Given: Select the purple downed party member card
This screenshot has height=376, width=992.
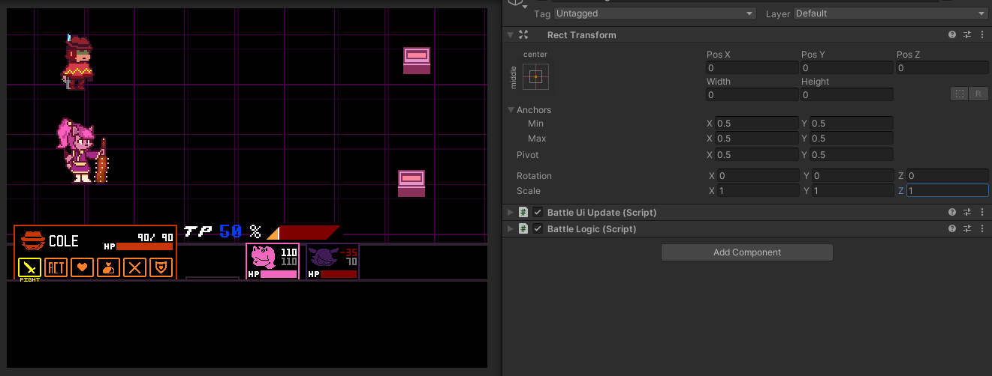Looking at the screenshot, I should [333, 261].
